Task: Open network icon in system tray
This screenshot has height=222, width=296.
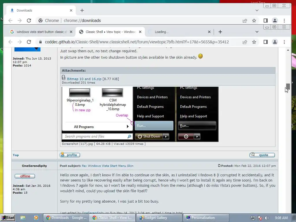Action: point(253,218)
